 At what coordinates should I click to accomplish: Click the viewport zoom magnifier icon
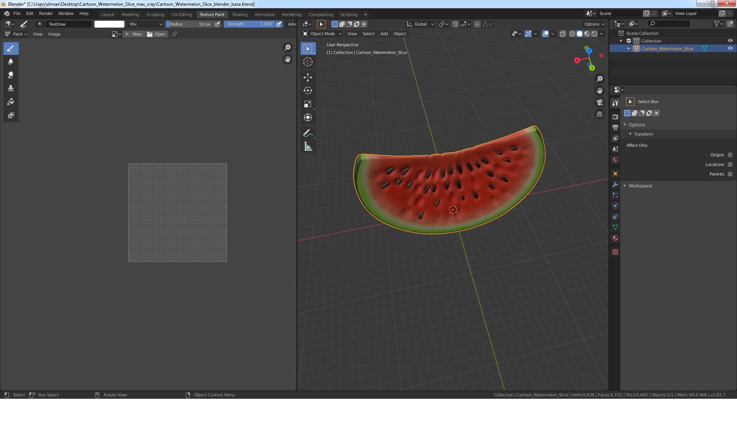(x=599, y=79)
